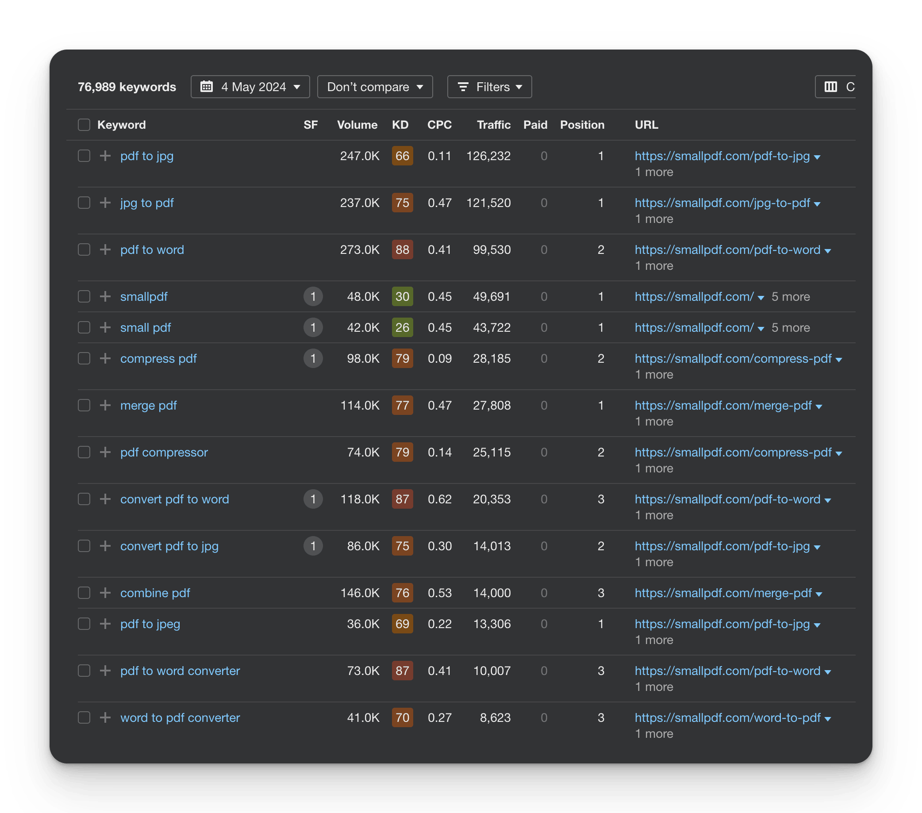Tick the 'word to pdf converter' checkbox
This screenshot has width=922, height=813.
point(84,718)
